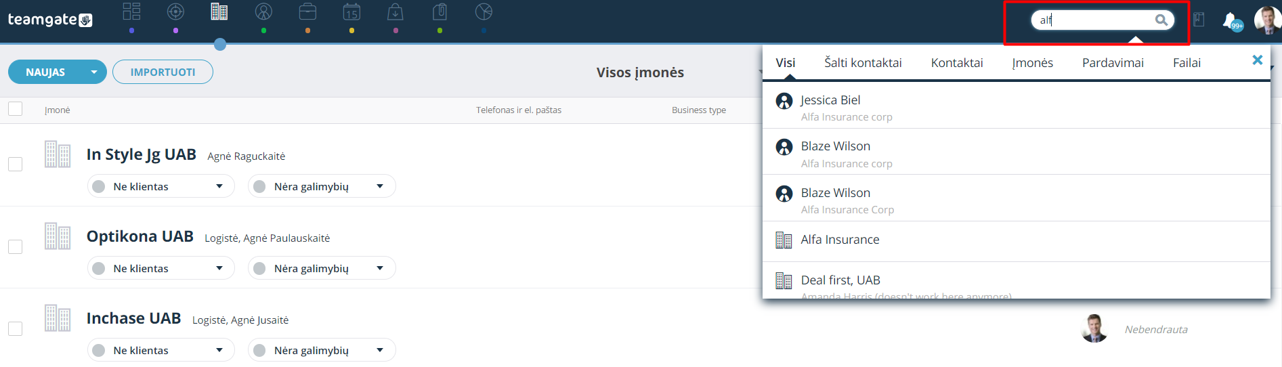Image resolution: width=1282 pixels, height=367 pixels.
Task: Open Ne klientas dropdown for In Style Jg UAB
Action: click(x=161, y=186)
